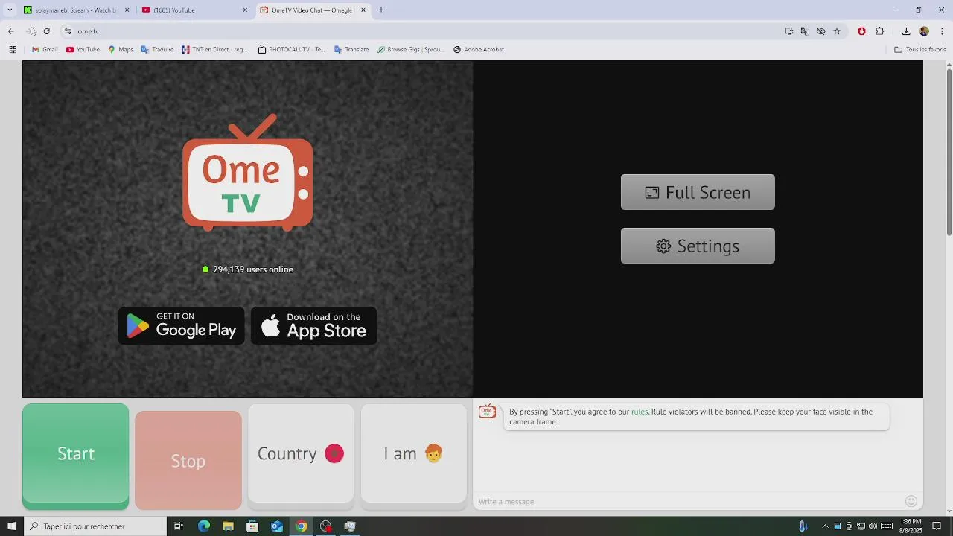The width and height of the screenshot is (953, 536).
Task: Click the install app icon in address bar
Action: click(x=789, y=31)
